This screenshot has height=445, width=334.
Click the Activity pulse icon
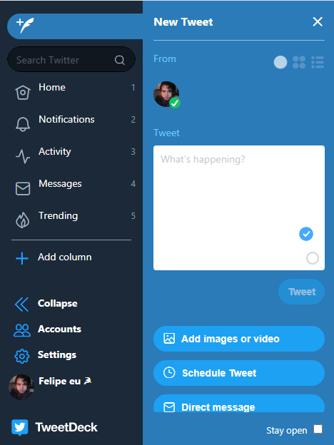tap(23, 156)
